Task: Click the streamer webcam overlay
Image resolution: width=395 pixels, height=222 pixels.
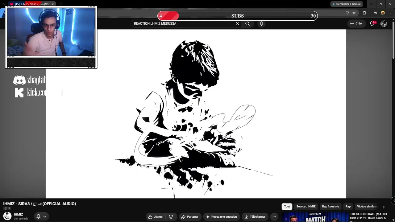Action: click(x=51, y=32)
